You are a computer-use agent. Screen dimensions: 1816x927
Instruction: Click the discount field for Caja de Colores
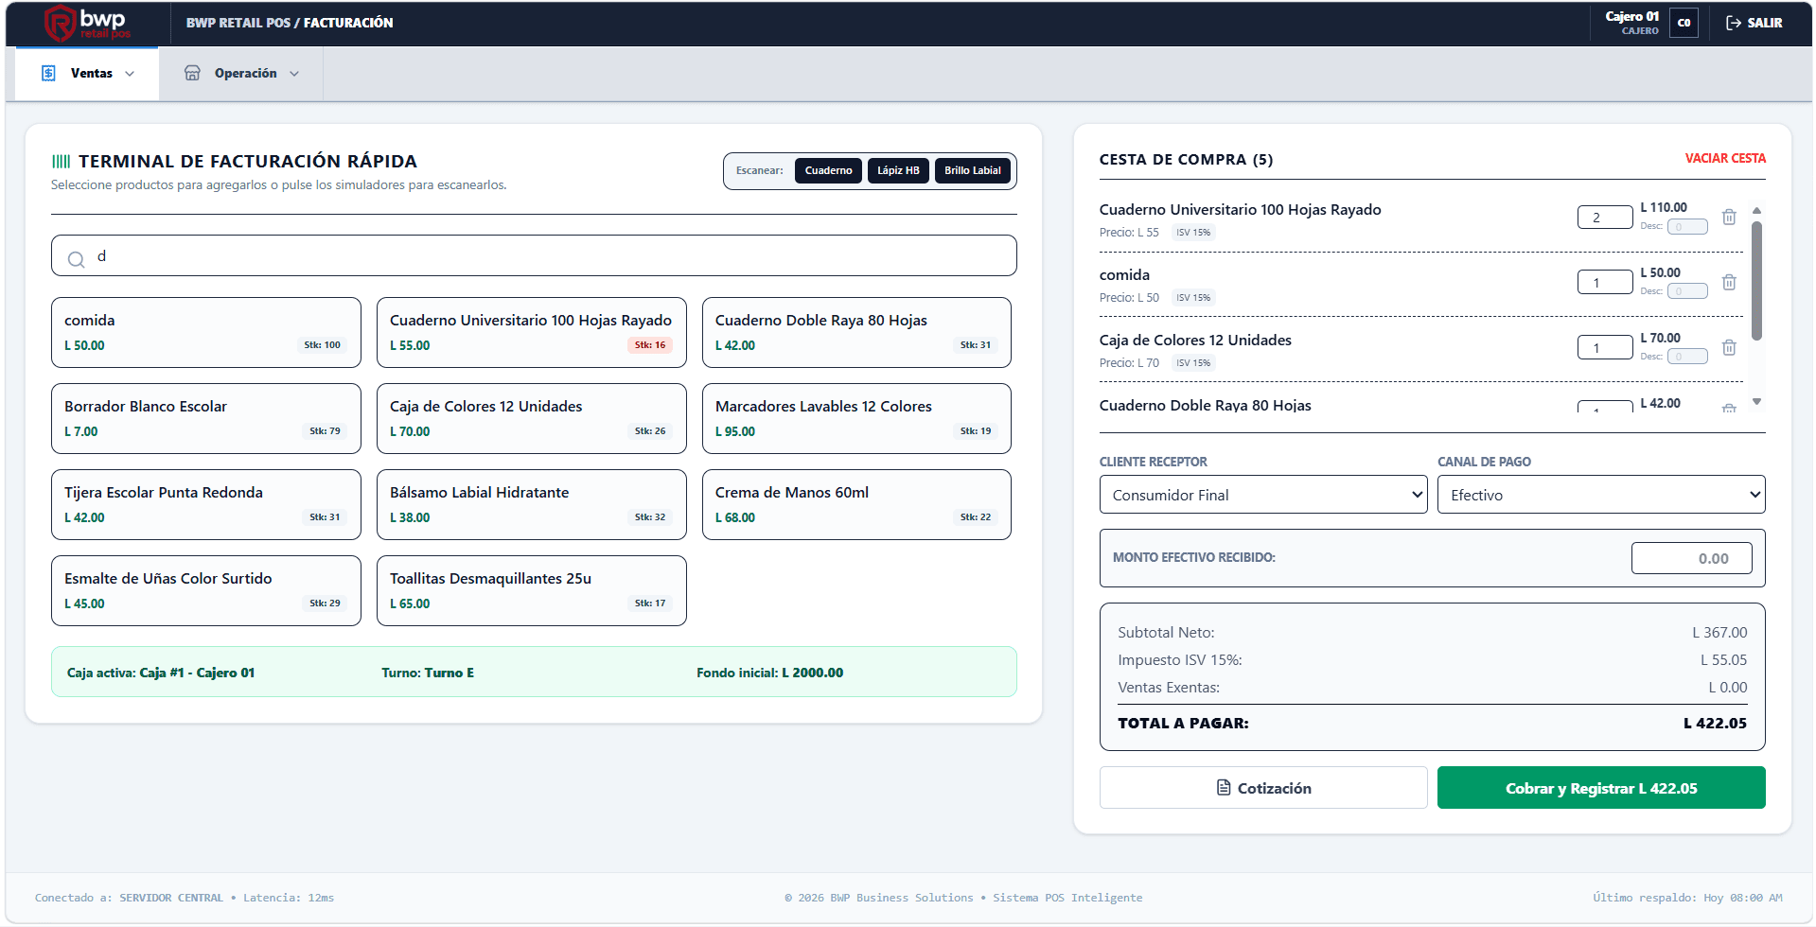point(1687,357)
